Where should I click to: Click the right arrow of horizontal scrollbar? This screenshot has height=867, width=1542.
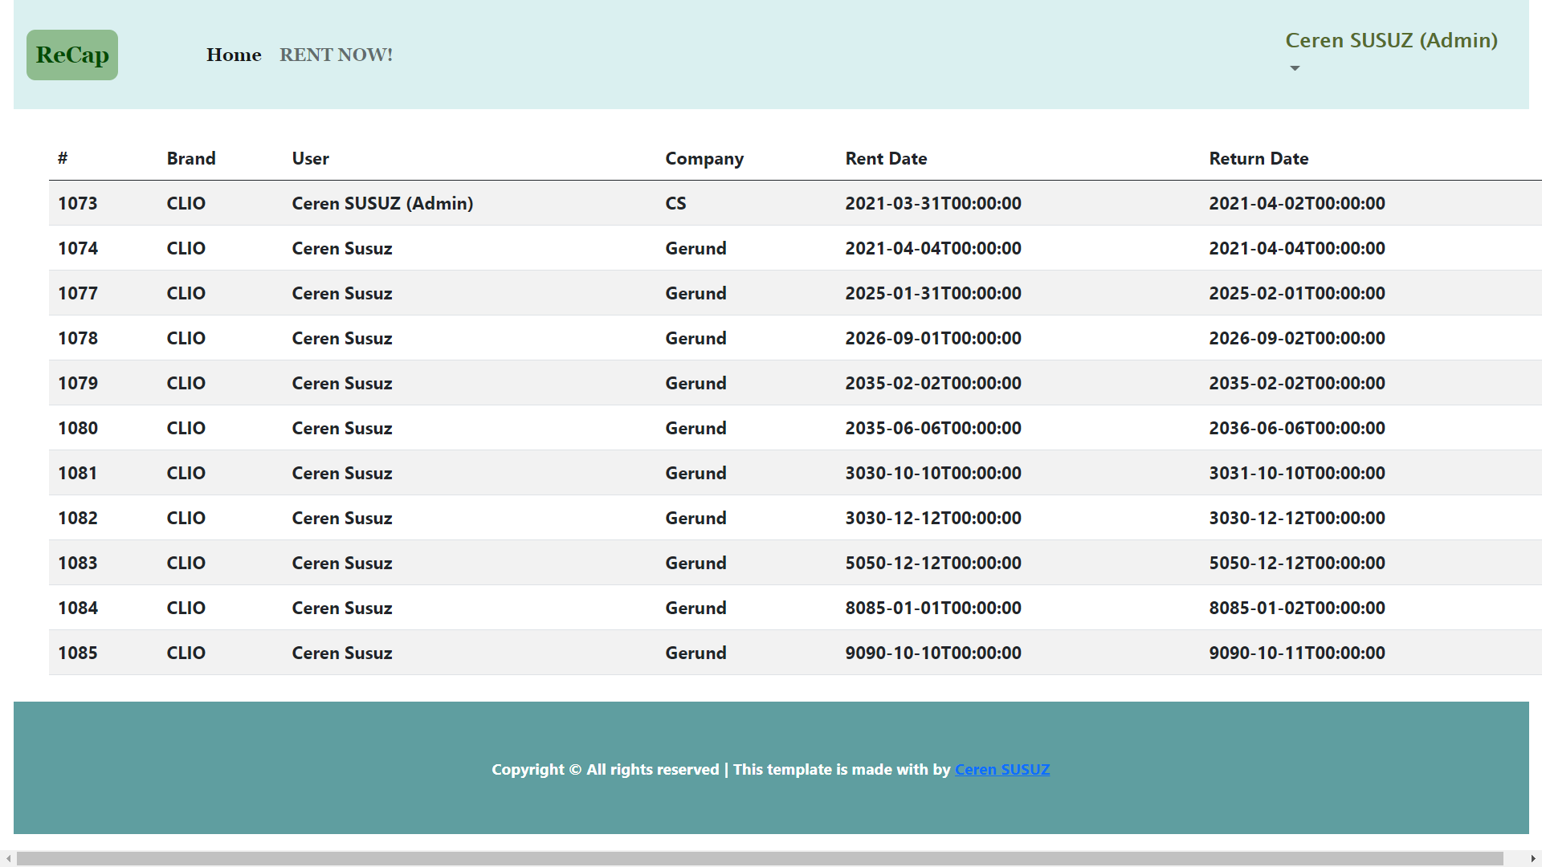tap(1533, 858)
